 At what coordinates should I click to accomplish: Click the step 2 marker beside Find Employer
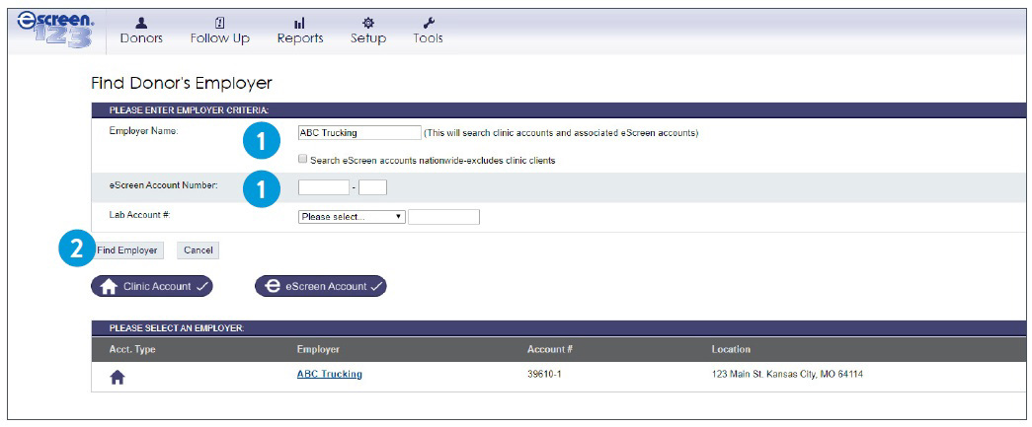pos(77,249)
